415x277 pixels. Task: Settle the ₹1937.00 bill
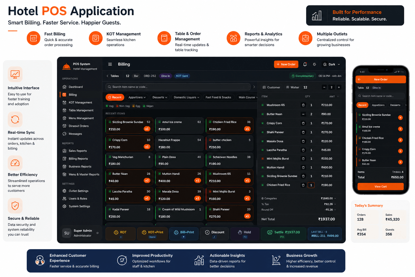pos(283,234)
